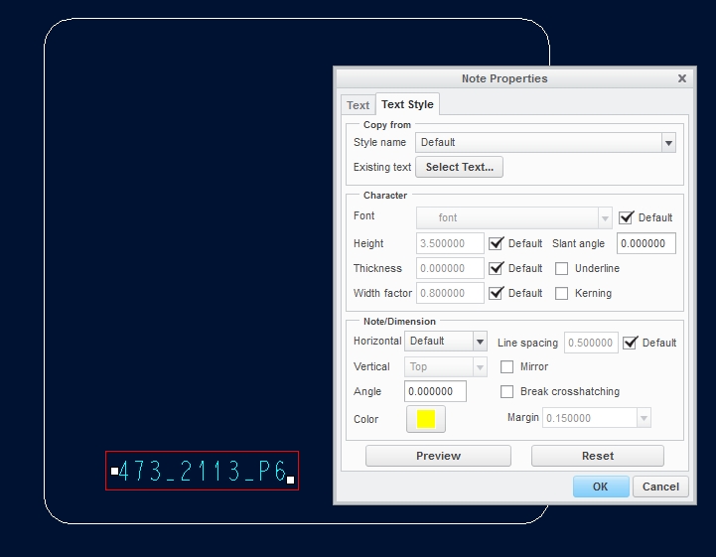The height and width of the screenshot is (557, 716).
Task: Click the Preview button
Action: [438, 456]
